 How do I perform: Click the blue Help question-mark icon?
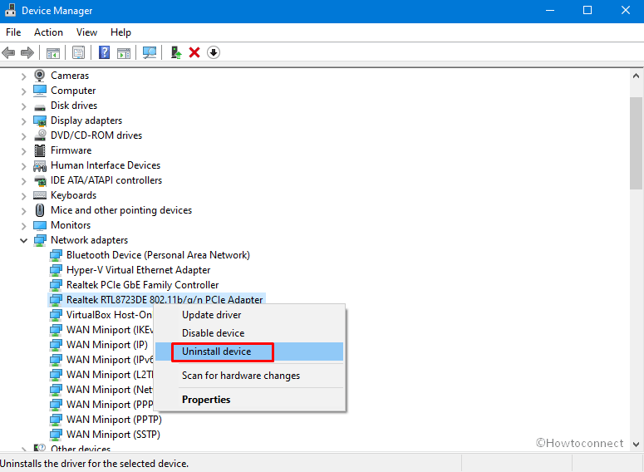tap(105, 52)
